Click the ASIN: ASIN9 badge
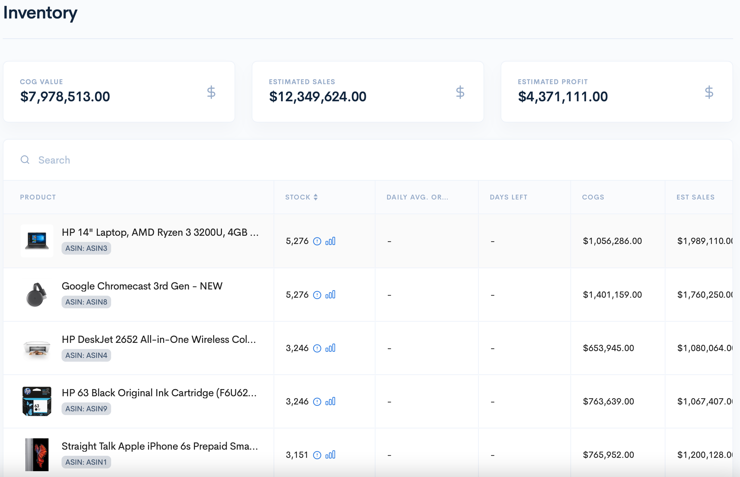 coord(86,408)
